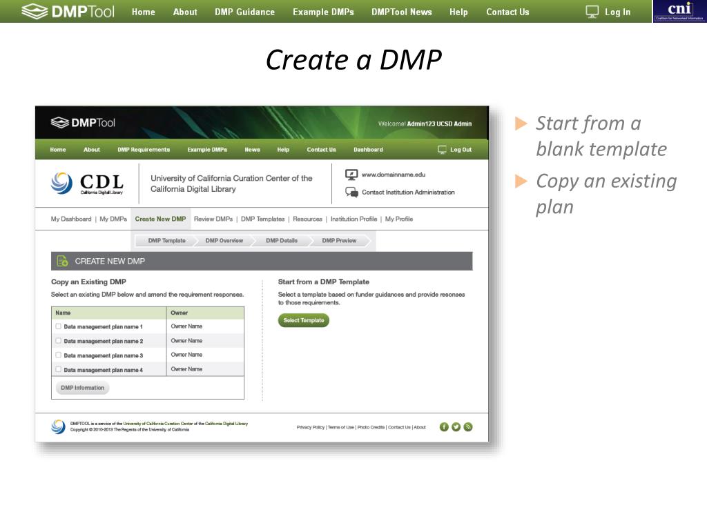Screen dimensions: 707x530
Task: Switch to My Profile tab
Action: pyautogui.click(x=399, y=219)
